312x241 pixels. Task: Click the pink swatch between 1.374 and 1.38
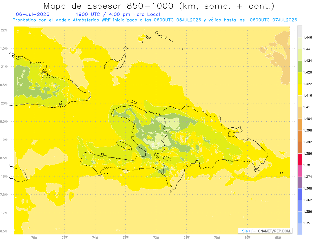pos(300,171)
